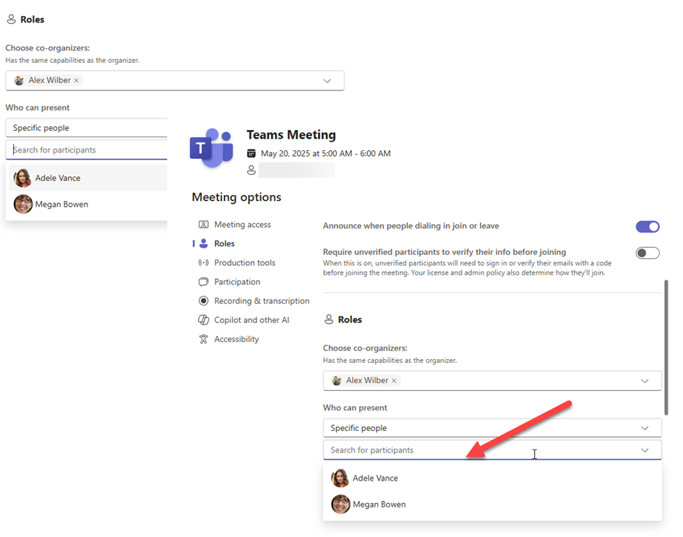
Task: Open Production tools section
Action: [244, 262]
